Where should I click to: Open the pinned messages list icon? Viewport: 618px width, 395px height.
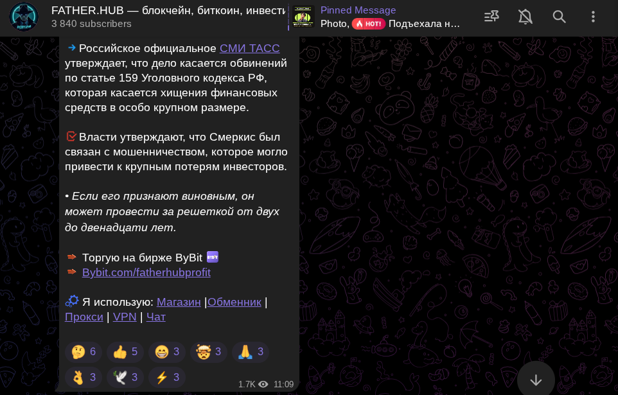(x=491, y=17)
